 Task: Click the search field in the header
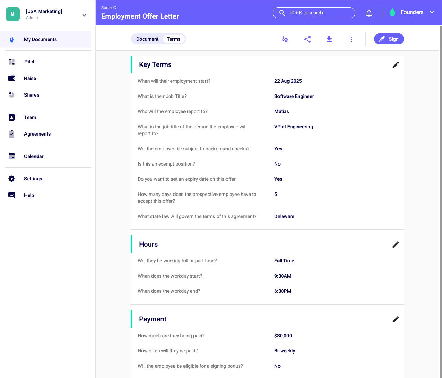(313, 13)
